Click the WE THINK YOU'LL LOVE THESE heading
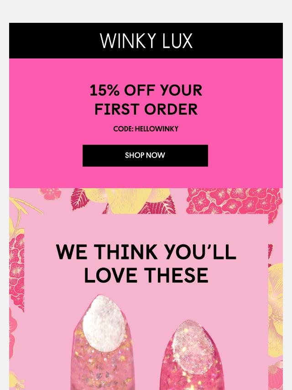The image size is (292, 390). click(146, 264)
